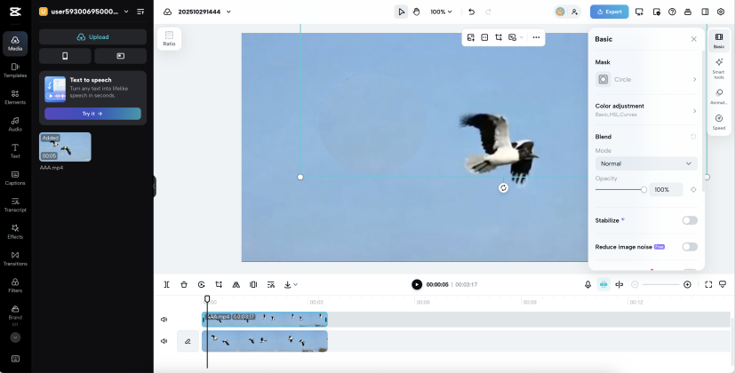Open the Ratio menu
Viewport: 736px width, 373px height.
(169, 38)
